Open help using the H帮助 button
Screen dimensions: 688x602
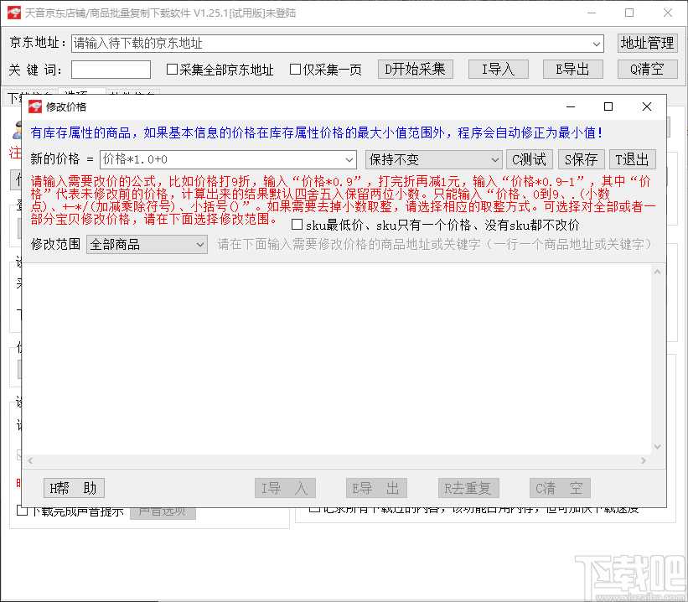coord(74,488)
